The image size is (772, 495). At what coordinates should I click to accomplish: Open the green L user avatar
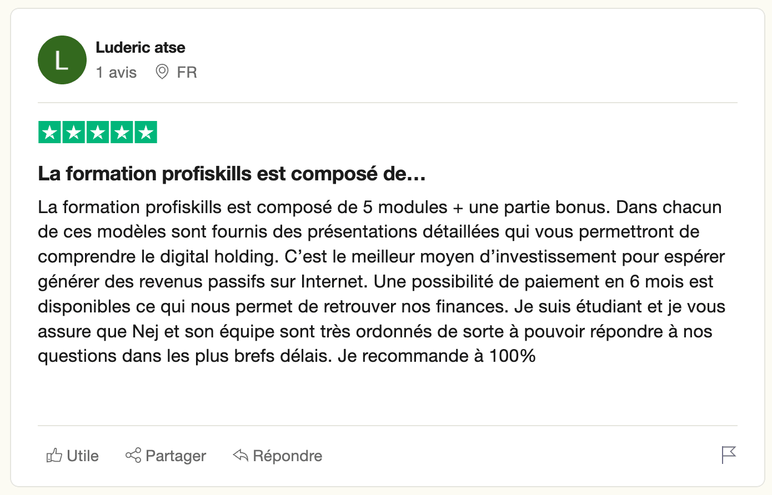coord(62,60)
